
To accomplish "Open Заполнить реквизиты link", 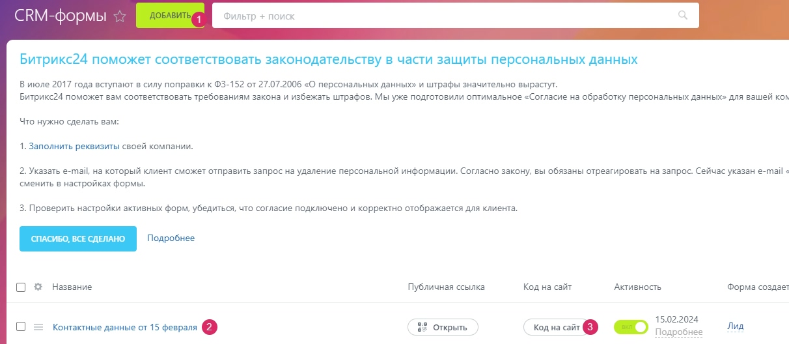I will [74, 146].
